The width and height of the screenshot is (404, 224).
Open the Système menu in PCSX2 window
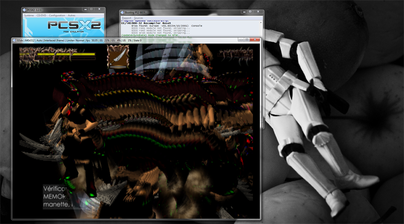click(29, 16)
